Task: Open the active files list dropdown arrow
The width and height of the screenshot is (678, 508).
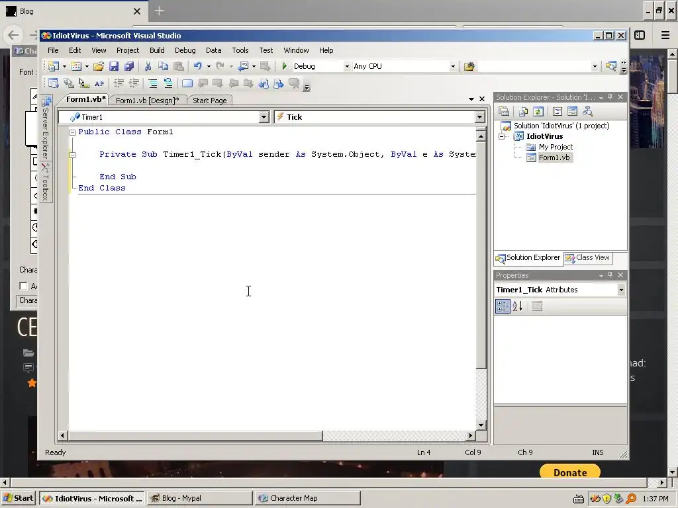Action: (x=471, y=99)
